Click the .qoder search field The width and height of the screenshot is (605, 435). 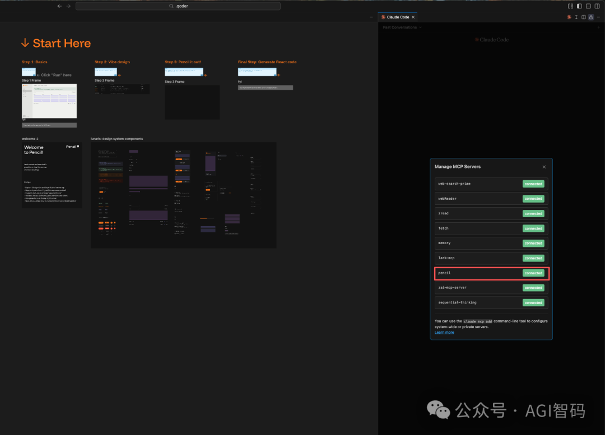click(178, 6)
